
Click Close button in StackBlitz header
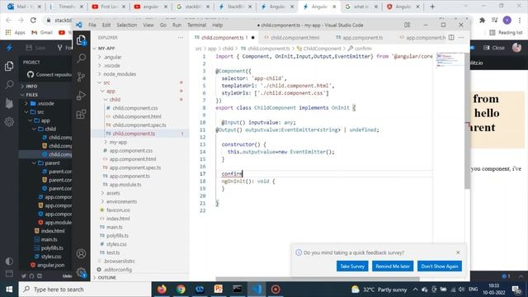[x=494, y=48]
